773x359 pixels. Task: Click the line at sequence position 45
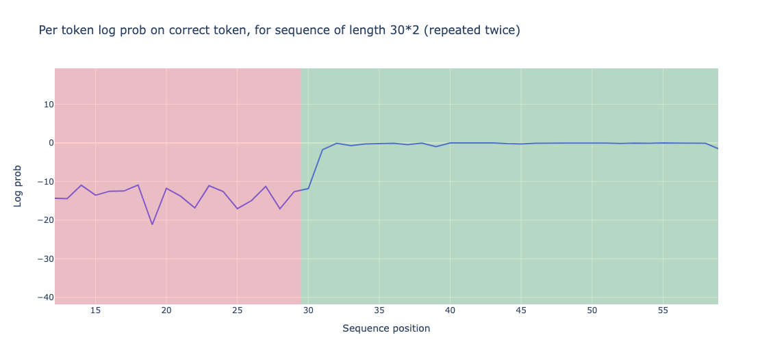521,144
